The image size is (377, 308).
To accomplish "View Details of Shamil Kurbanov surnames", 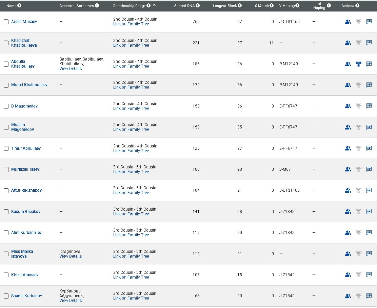I will [71, 301].
